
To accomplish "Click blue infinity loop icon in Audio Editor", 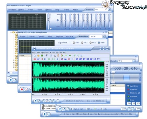I will click(65, 59).
